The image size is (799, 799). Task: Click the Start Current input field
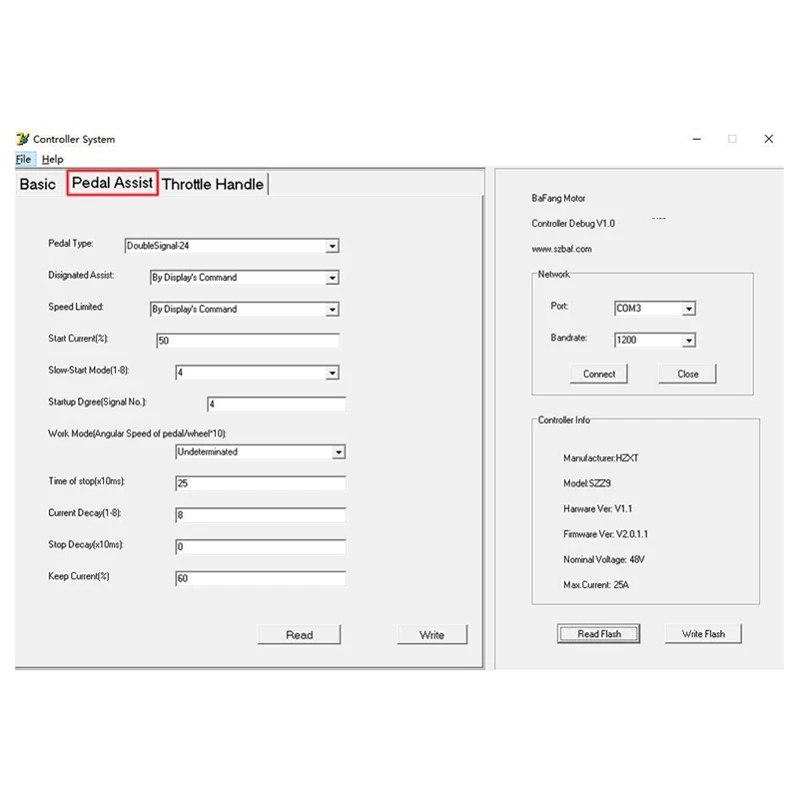point(248,341)
